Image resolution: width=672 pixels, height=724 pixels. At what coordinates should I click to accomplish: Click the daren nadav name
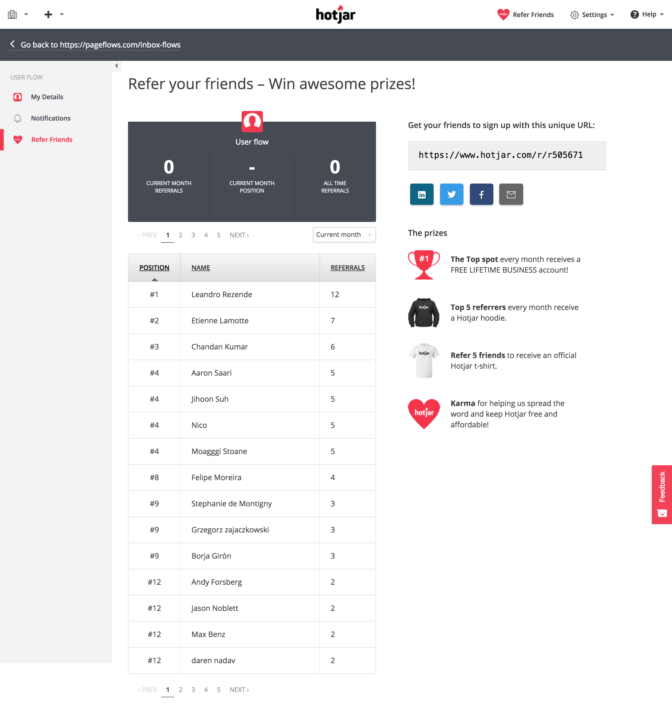point(213,661)
